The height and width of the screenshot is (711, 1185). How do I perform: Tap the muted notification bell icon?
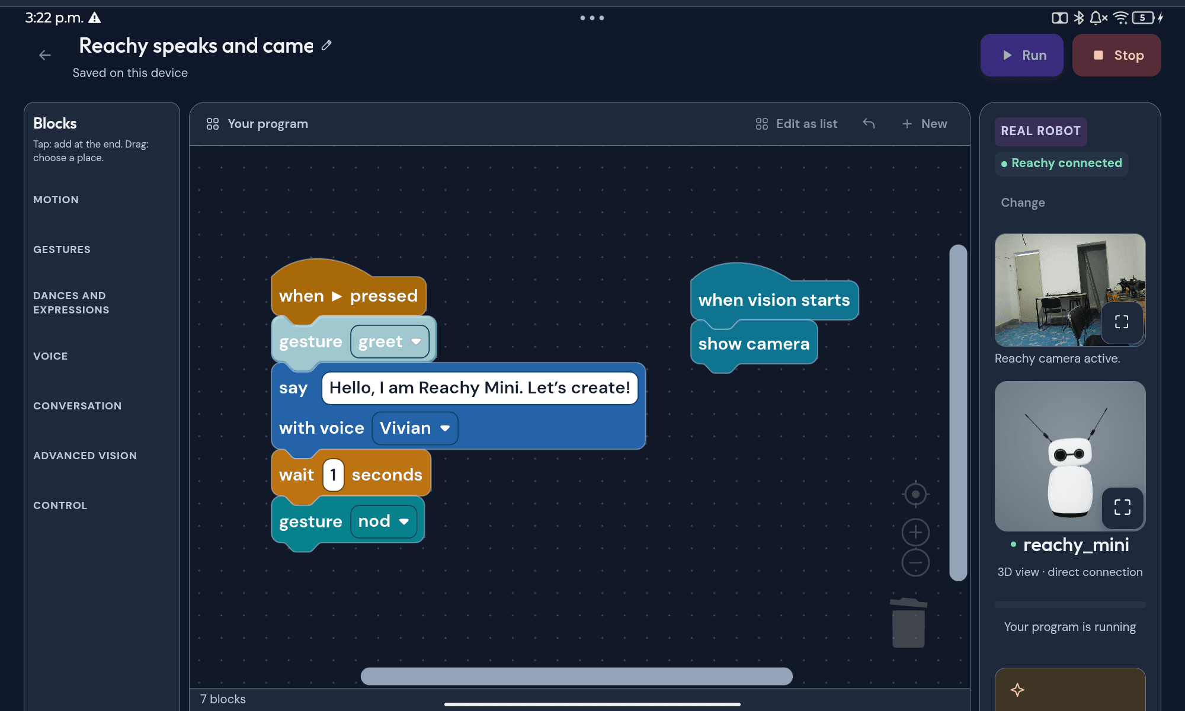pyautogui.click(x=1098, y=18)
